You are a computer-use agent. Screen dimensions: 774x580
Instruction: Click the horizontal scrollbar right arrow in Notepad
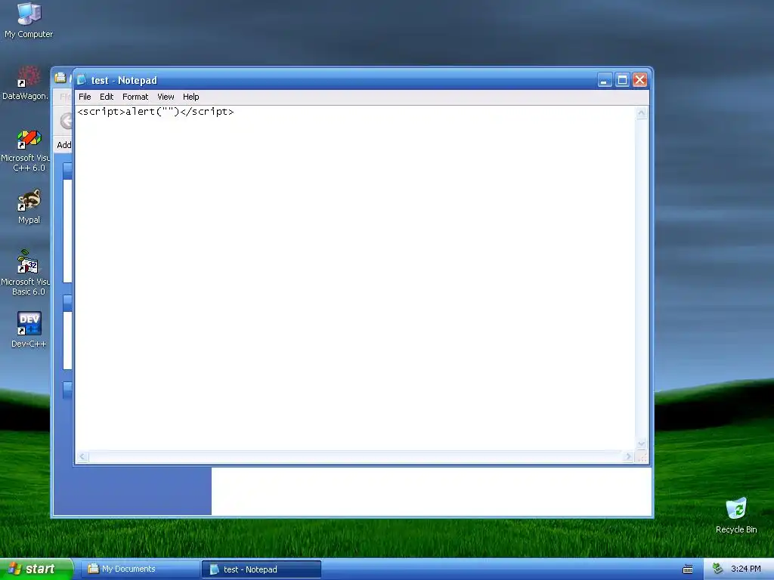click(628, 457)
